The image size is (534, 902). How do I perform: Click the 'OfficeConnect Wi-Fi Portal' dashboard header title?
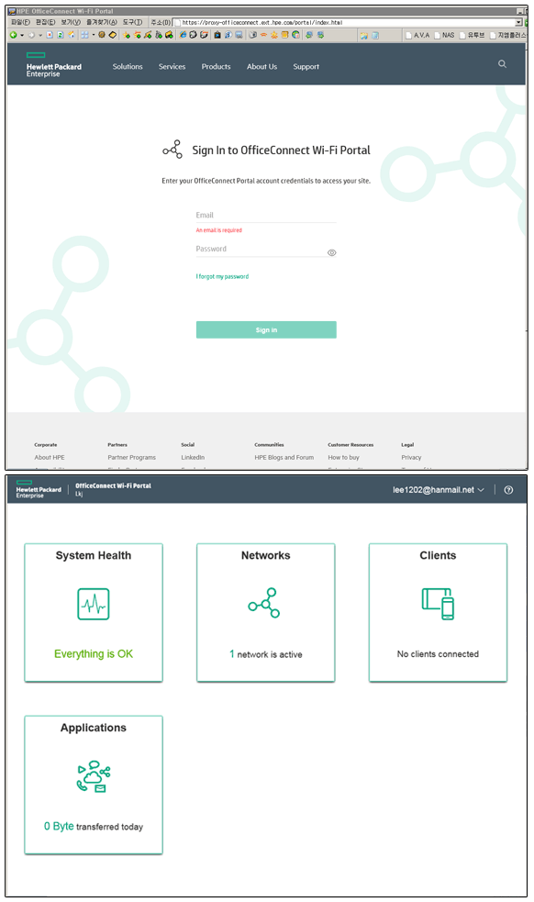(114, 486)
